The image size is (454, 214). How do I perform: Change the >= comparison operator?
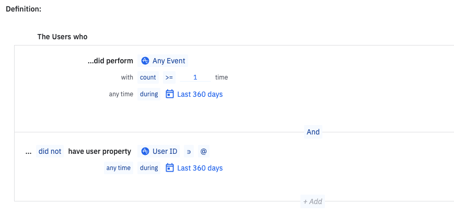tap(169, 77)
